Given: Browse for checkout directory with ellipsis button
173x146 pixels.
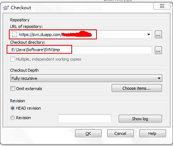Looking at the screenshot, I should tap(158, 50).
